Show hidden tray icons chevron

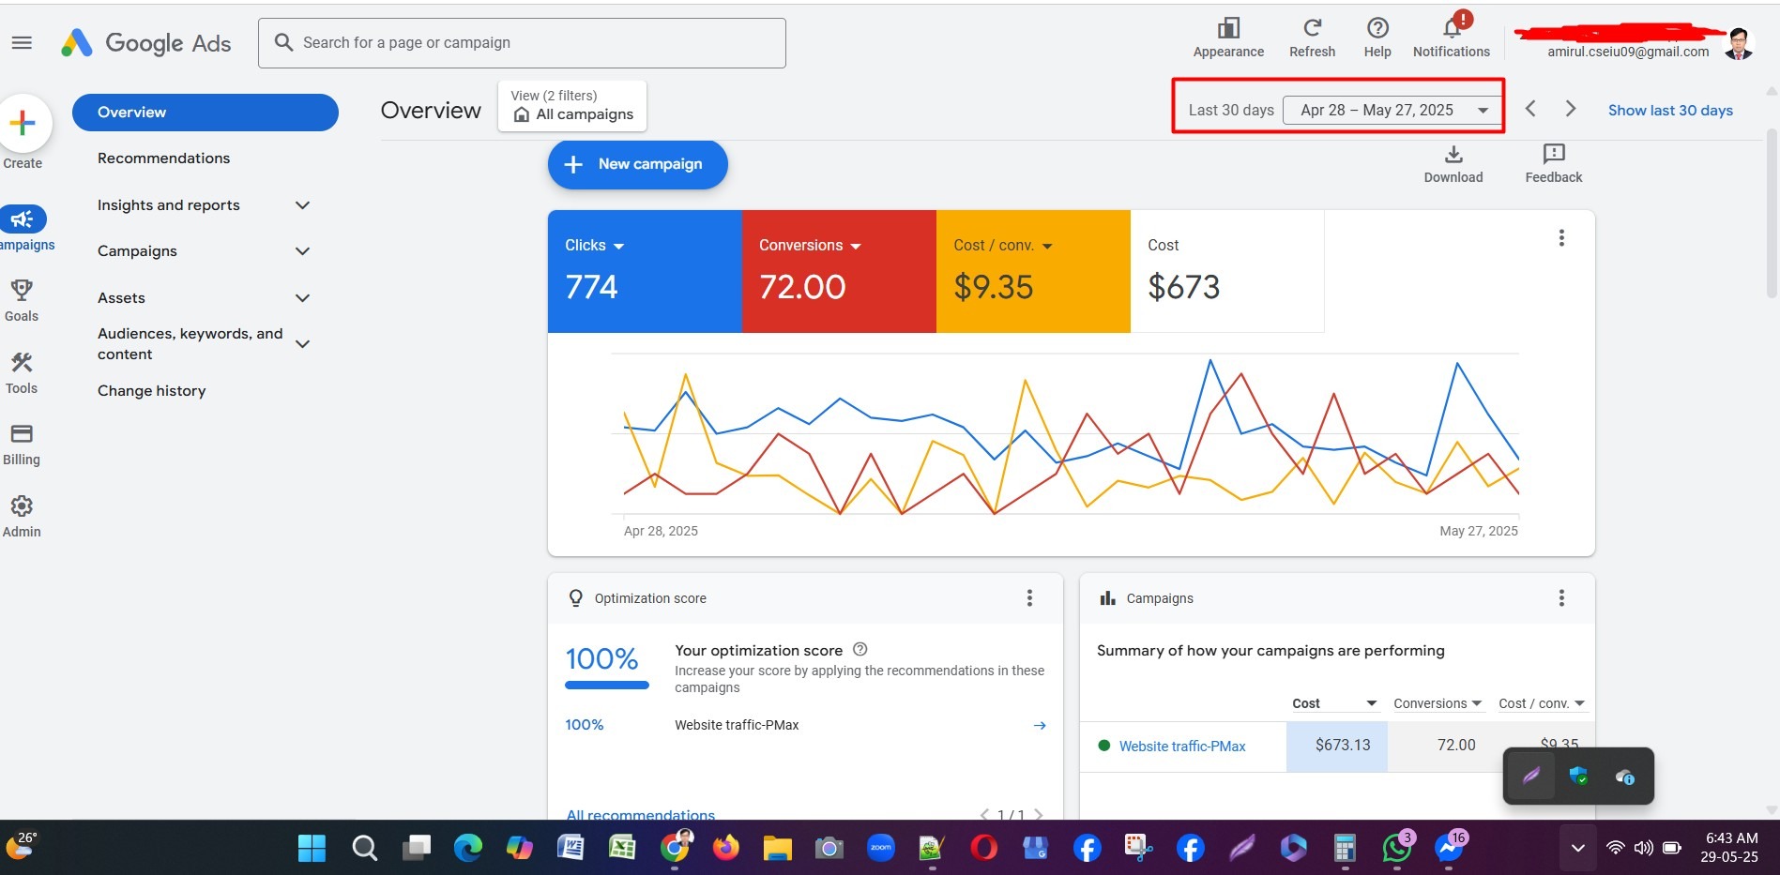coord(1578,848)
